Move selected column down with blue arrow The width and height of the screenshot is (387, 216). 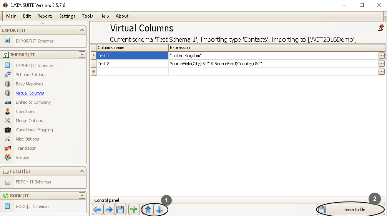point(160,209)
